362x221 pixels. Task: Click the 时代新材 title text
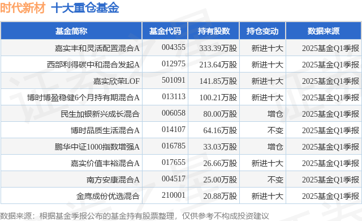pyautogui.click(x=23, y=8)
